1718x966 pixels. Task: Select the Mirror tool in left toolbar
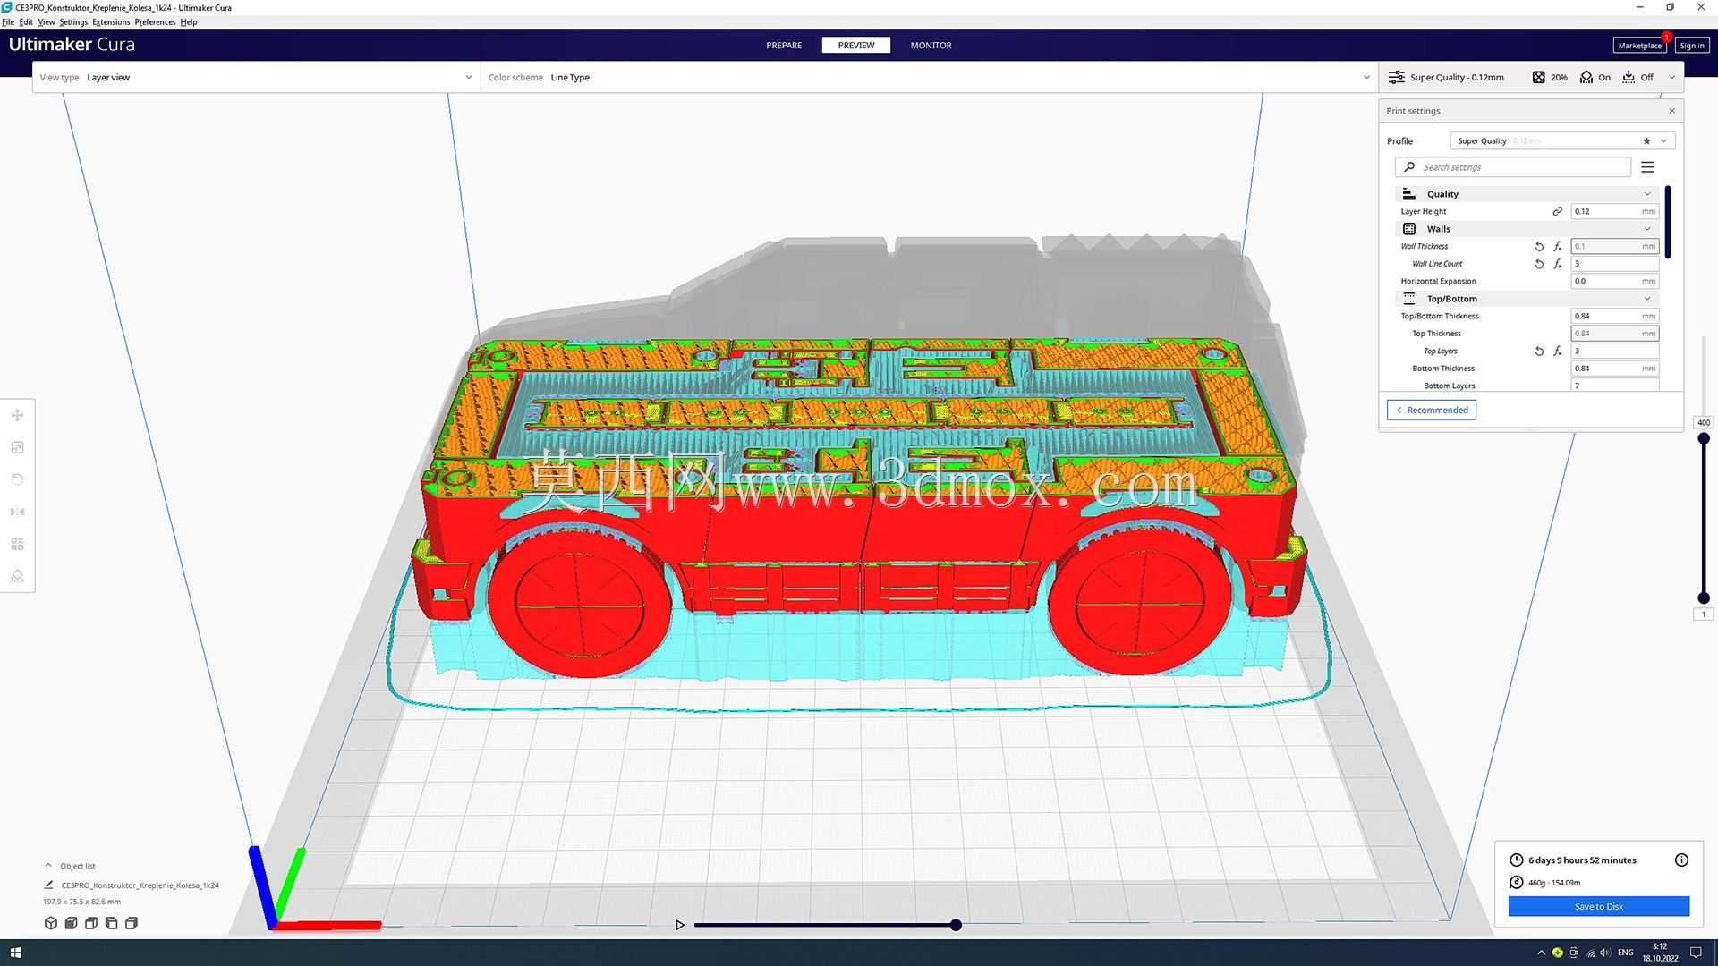[x=17, y=512]
